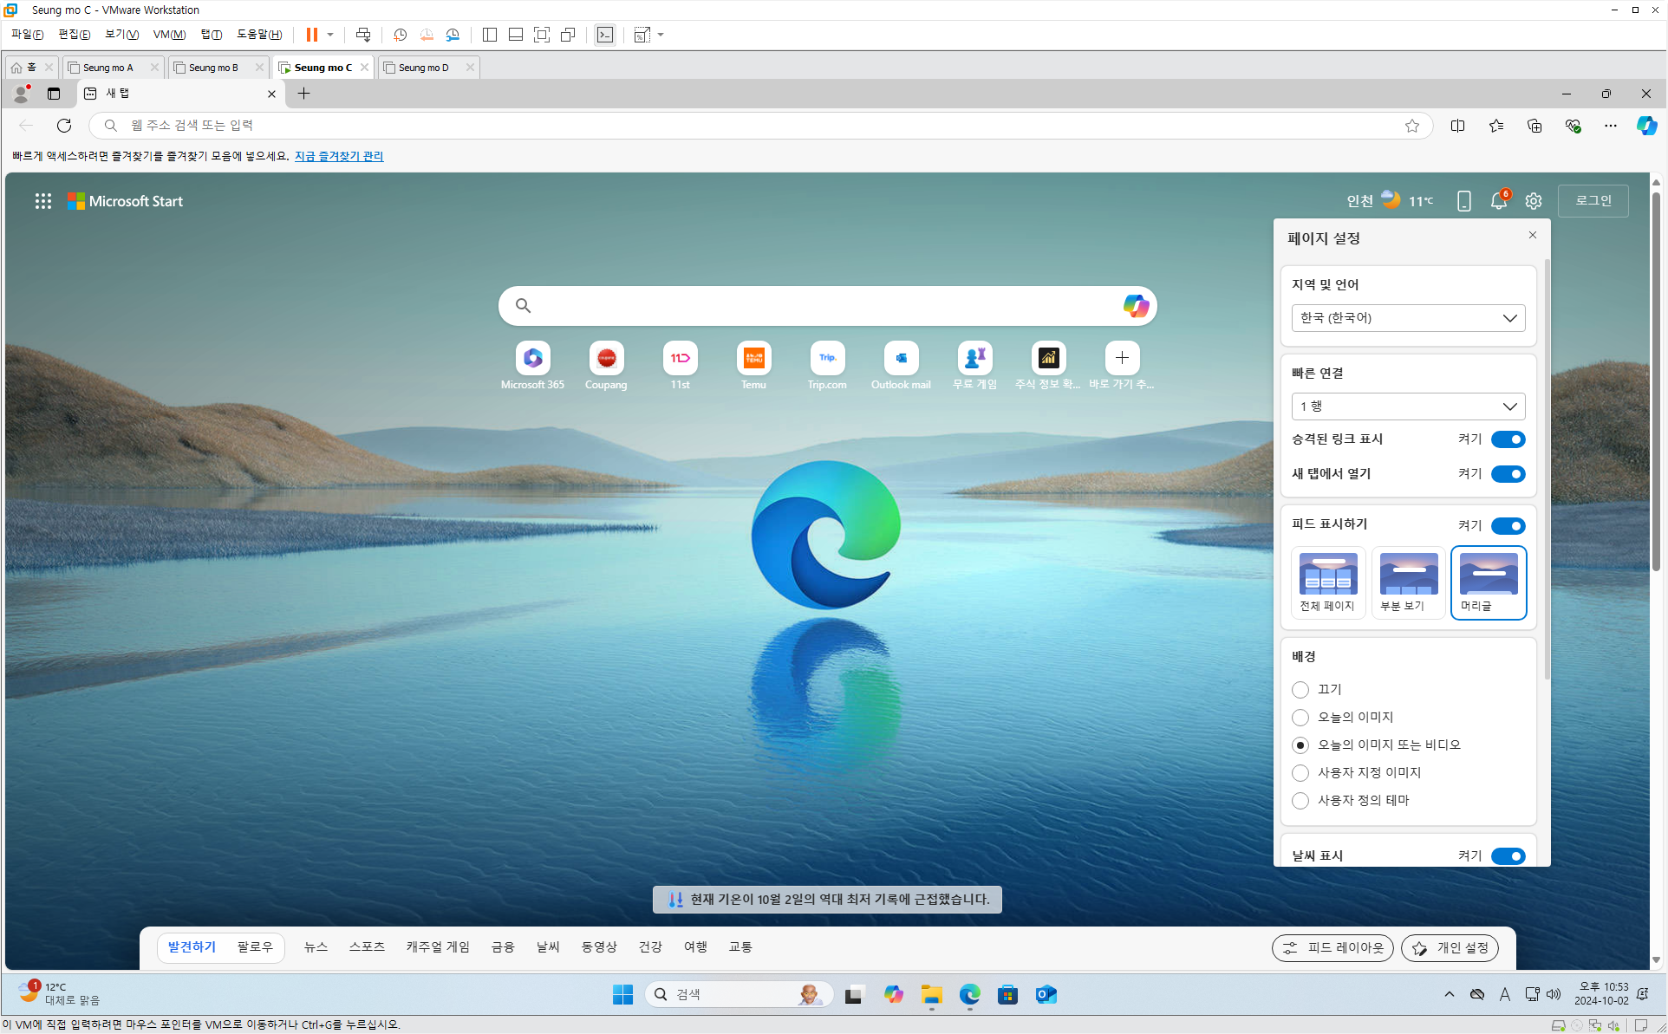This screenshot has width=1668, height=1034.
Task: Open the 지금 즐겨찾기 관리 link
Action: (339, 156)
